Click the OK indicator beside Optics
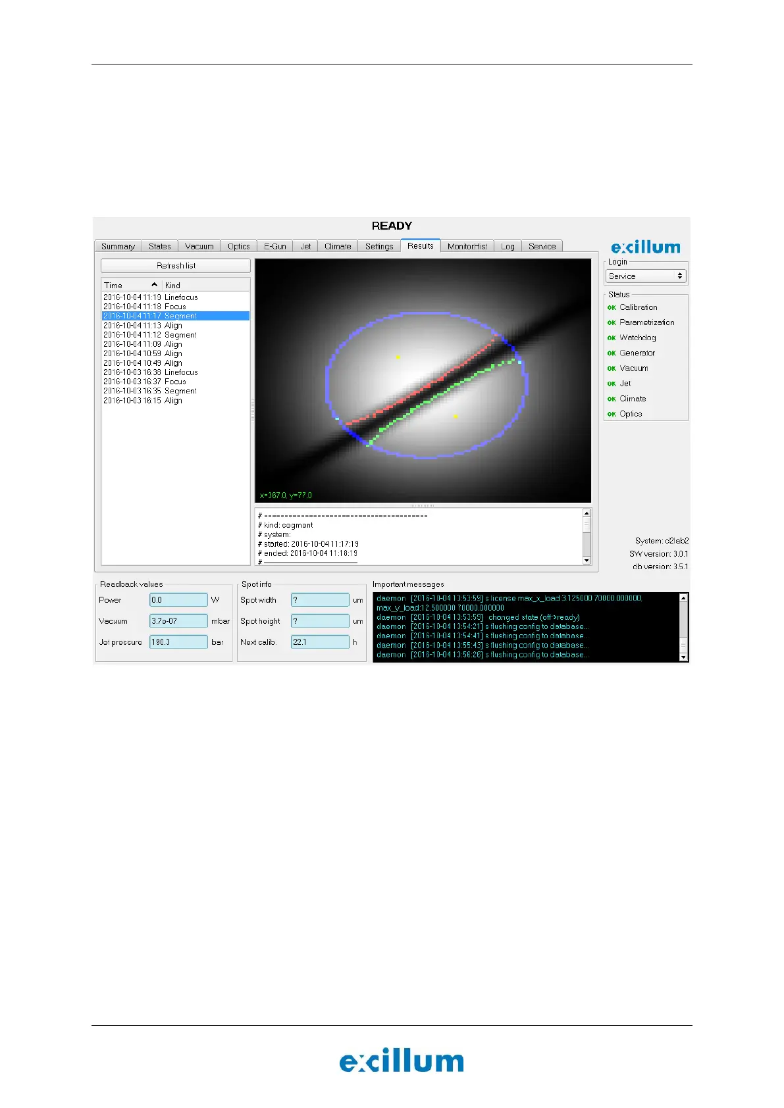 click(612, 415)
